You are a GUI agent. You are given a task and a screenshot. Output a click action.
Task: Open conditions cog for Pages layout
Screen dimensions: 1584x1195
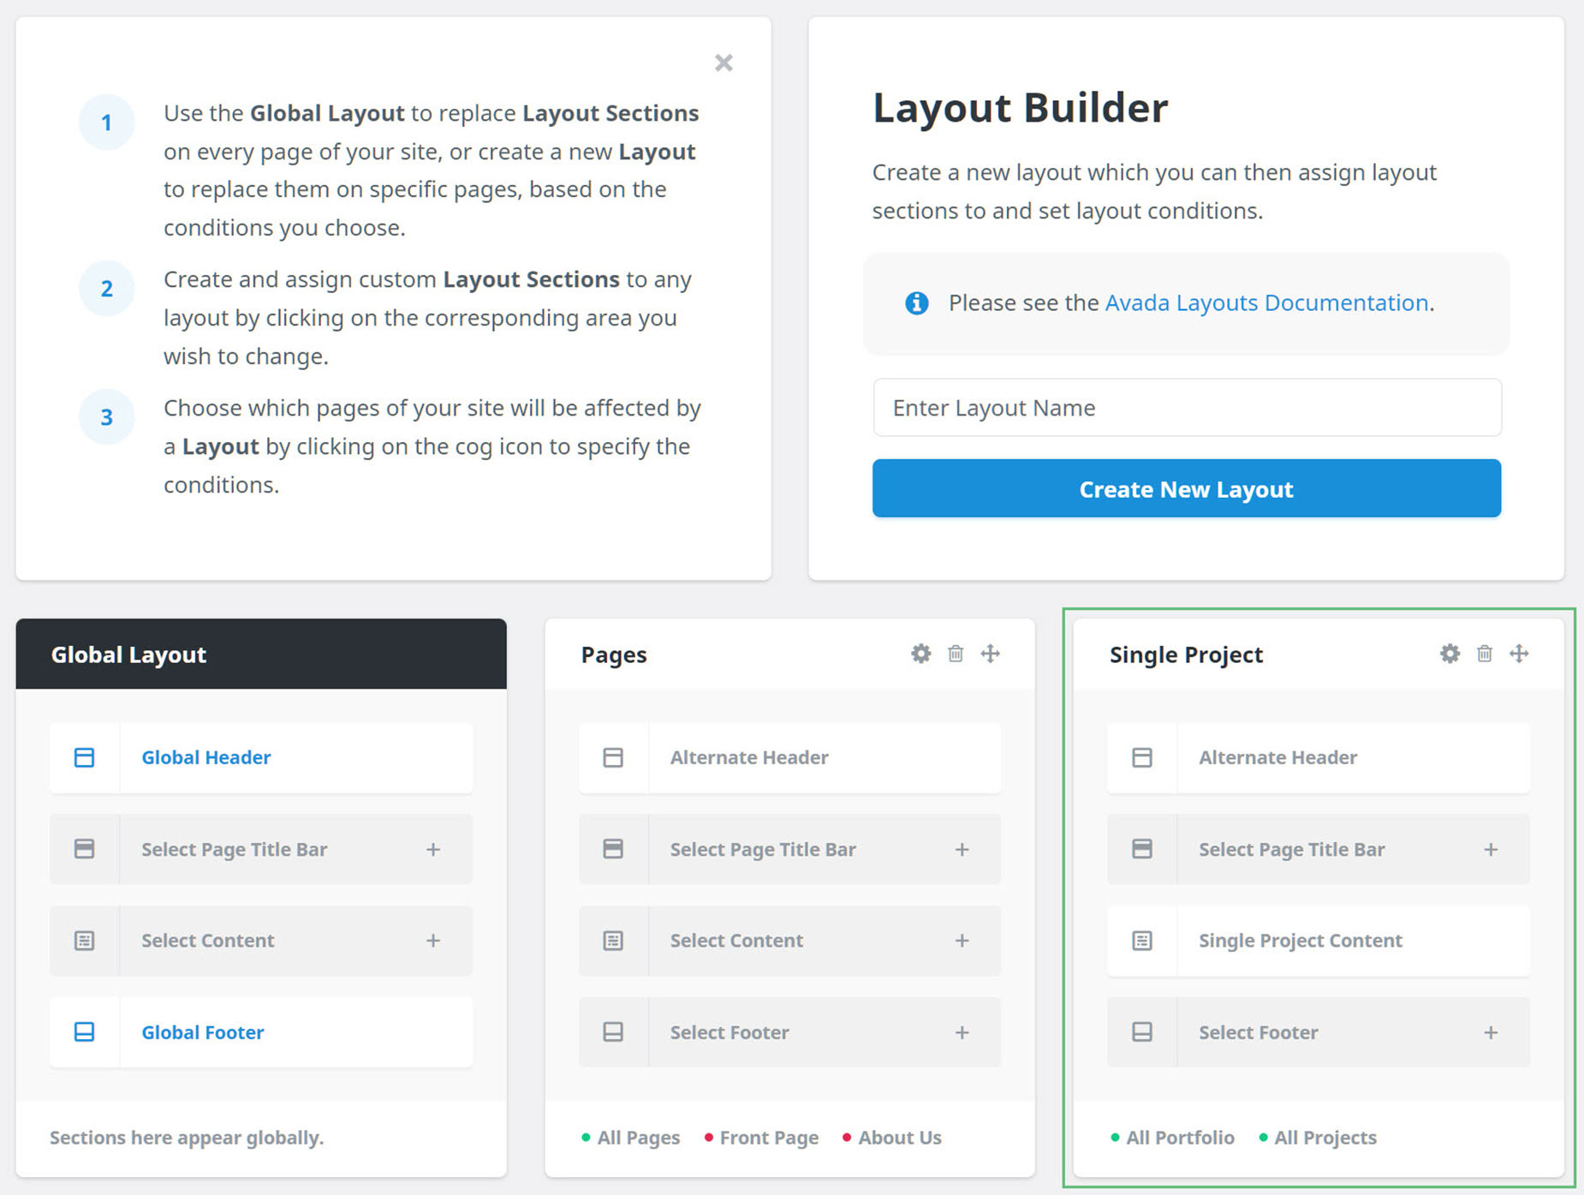click(x=920, y=654)
